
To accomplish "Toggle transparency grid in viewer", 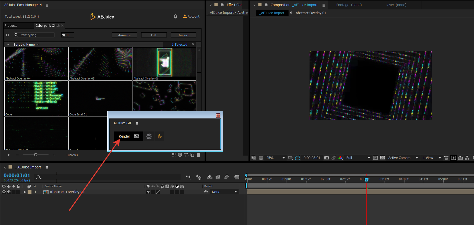I will click(383, 158).
